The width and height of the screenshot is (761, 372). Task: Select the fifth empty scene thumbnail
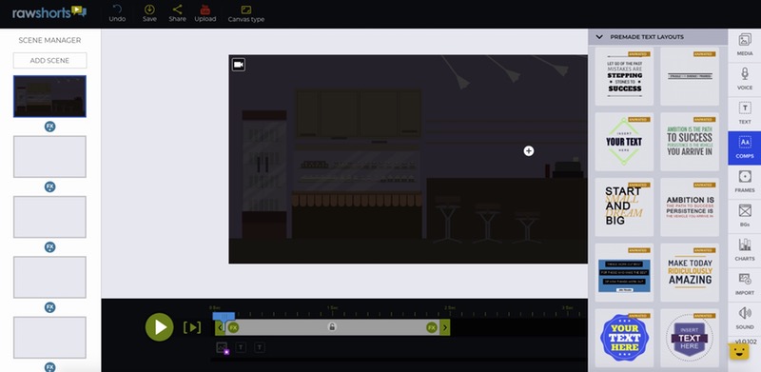[50, 337]
